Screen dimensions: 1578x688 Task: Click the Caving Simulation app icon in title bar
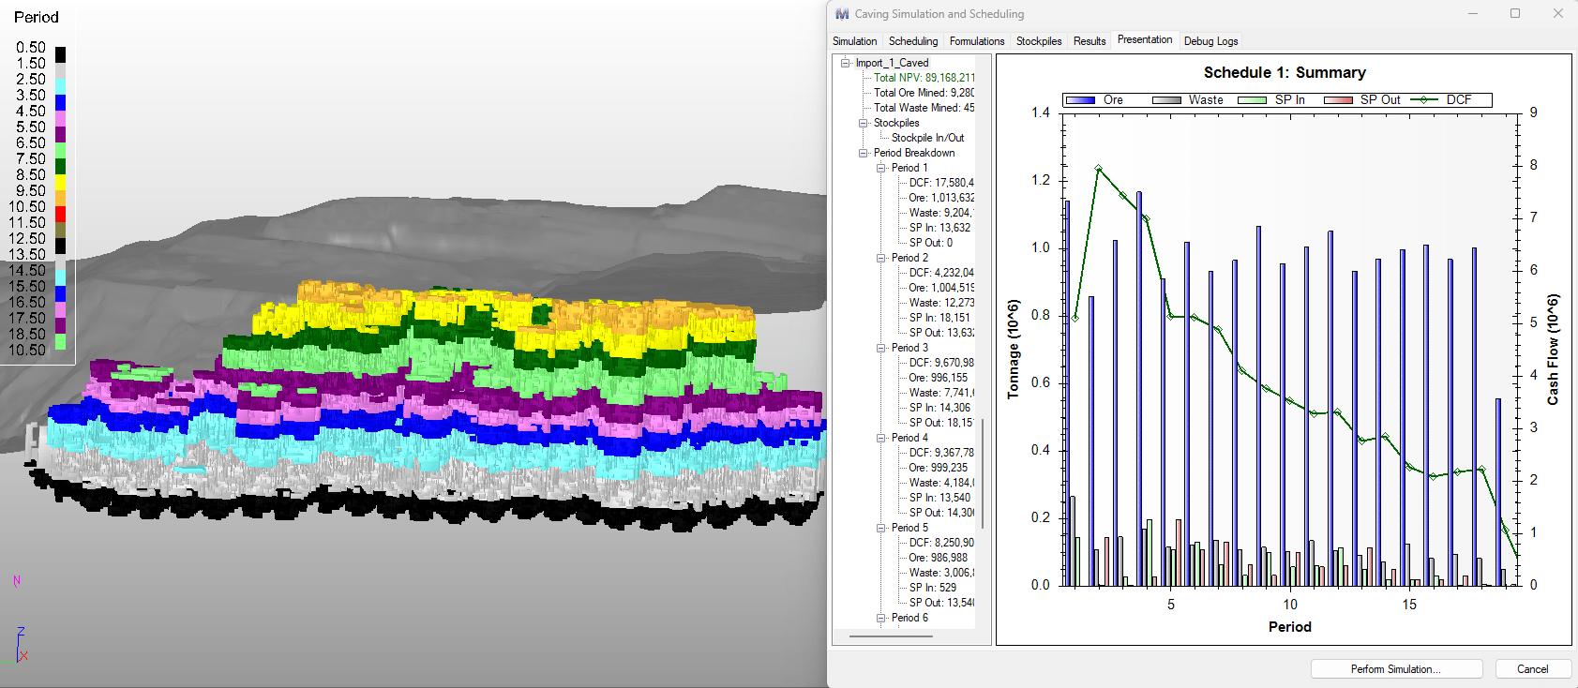[x=842, y=14]
